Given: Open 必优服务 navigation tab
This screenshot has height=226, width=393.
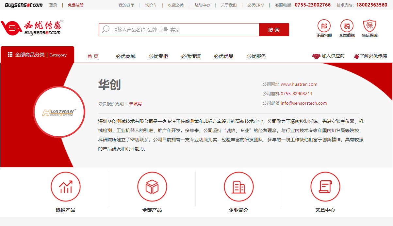Looking at the screenshot, I should click(x=256, y=56).
